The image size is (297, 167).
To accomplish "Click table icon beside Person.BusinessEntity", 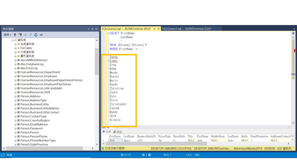I will point(19,104).
